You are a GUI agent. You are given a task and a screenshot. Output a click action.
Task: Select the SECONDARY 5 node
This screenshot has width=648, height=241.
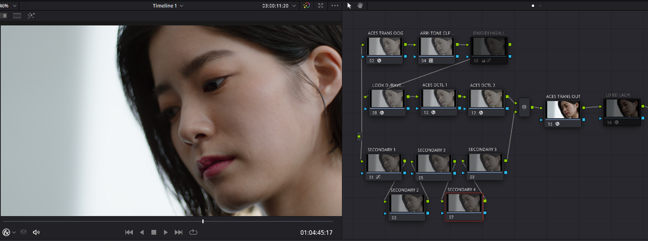(x=485, y=167)
